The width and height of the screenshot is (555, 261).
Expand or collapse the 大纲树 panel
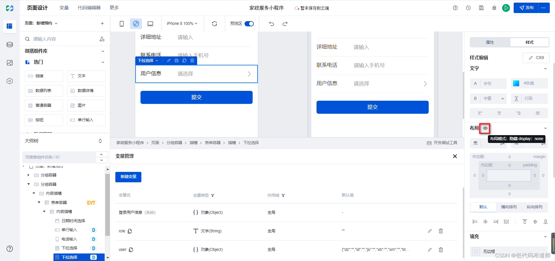100,141
